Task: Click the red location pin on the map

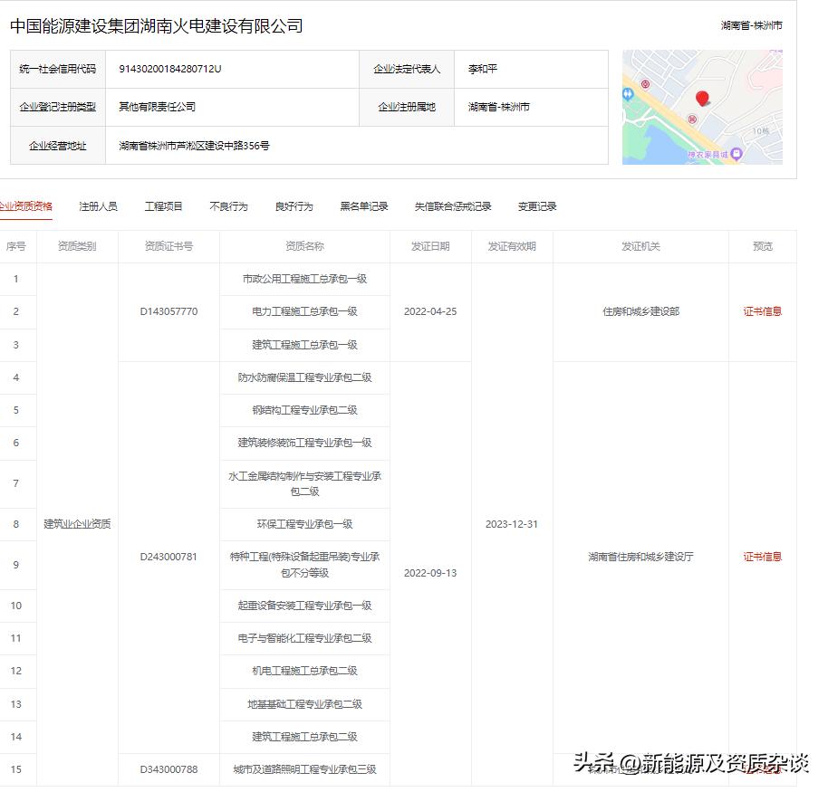Action: click(702, 99)
